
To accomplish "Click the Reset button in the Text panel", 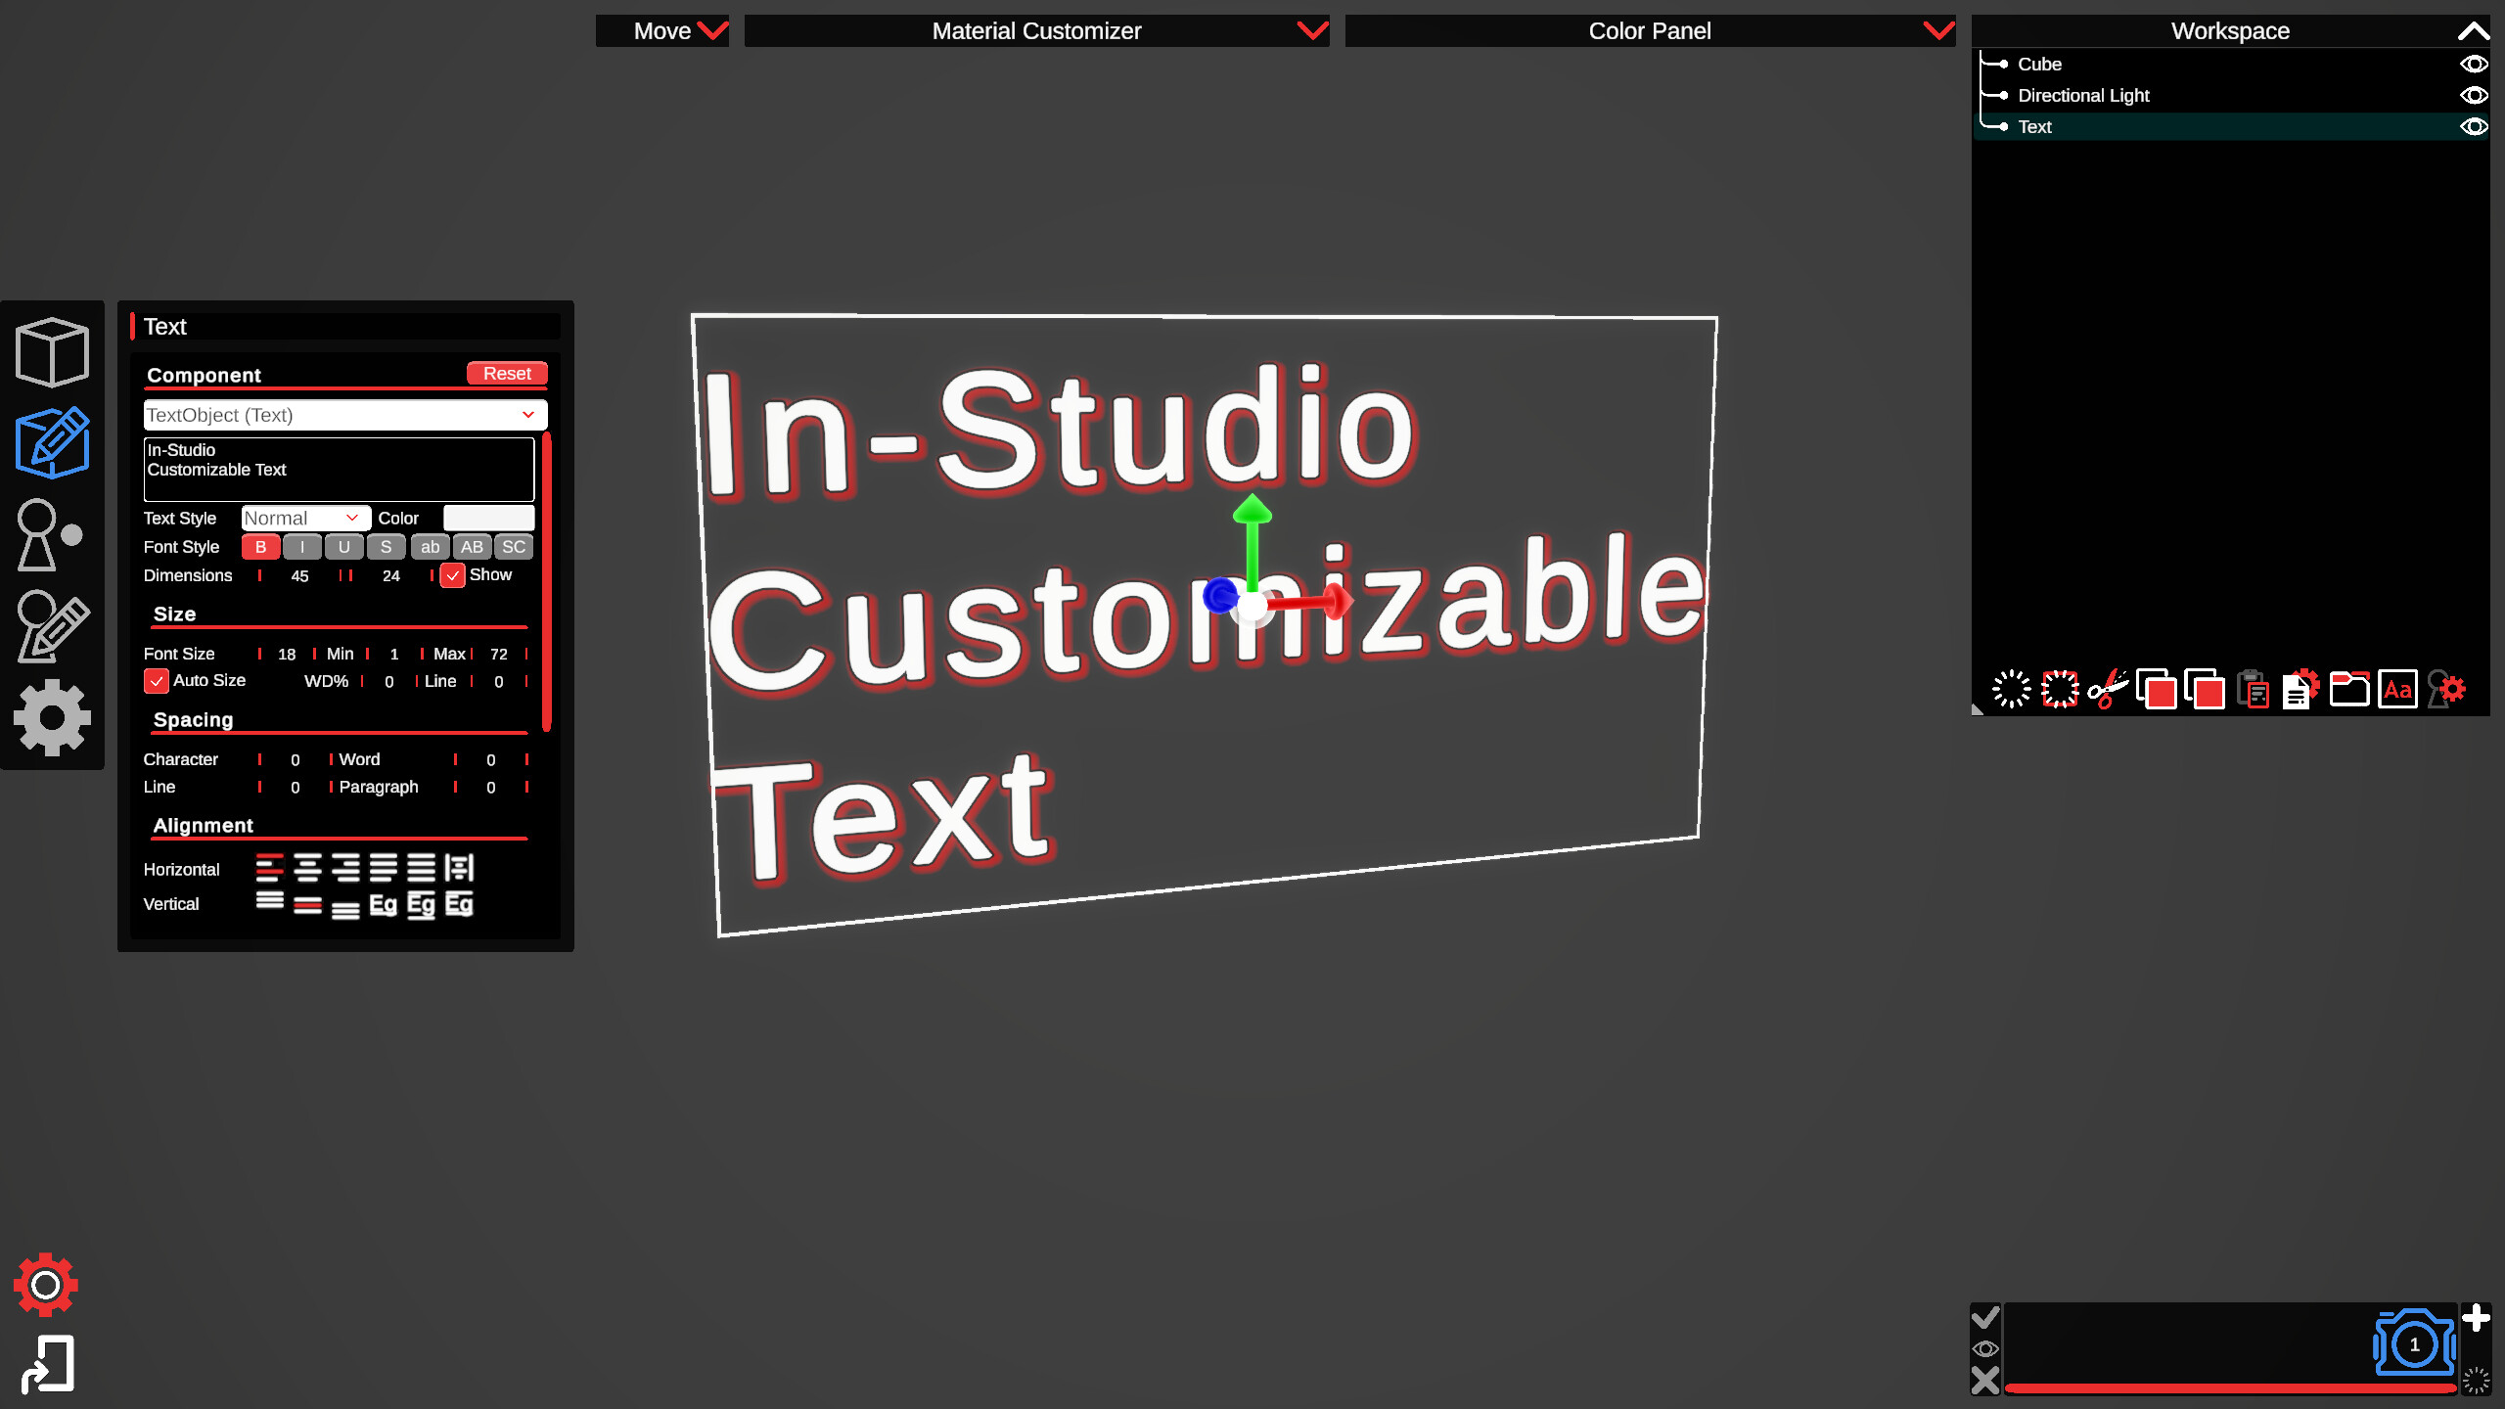I will [x=507, y=373].
